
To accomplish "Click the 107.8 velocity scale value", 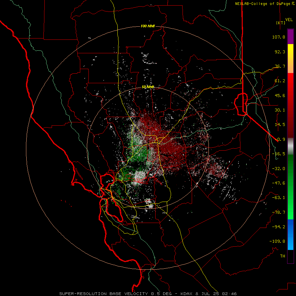I will 279,37.
